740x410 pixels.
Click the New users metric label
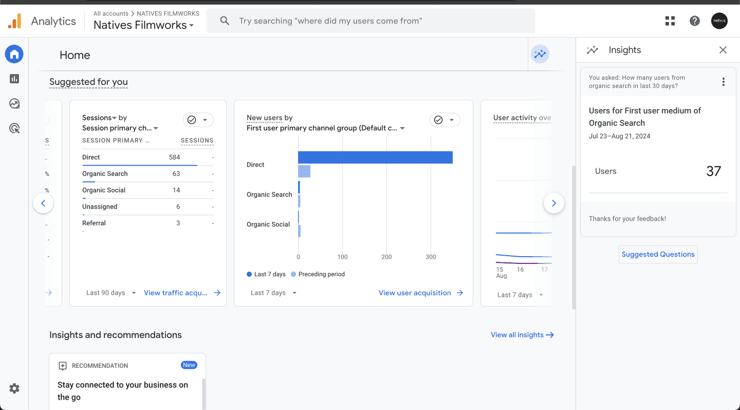(265, 118)
